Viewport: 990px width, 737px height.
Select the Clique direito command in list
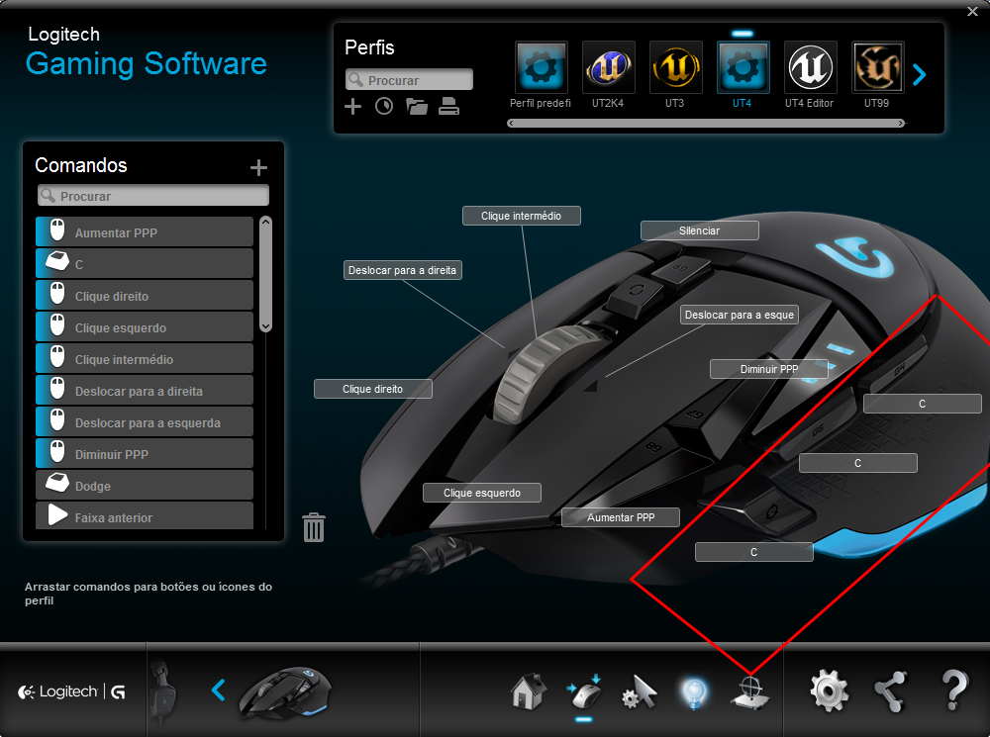pyautogui.click(x=145, y=296)
